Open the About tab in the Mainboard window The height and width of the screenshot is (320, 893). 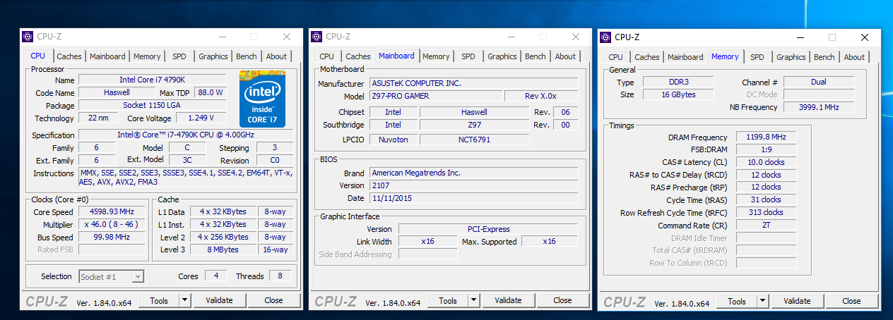pyautogui.click(x=565, y=56)
